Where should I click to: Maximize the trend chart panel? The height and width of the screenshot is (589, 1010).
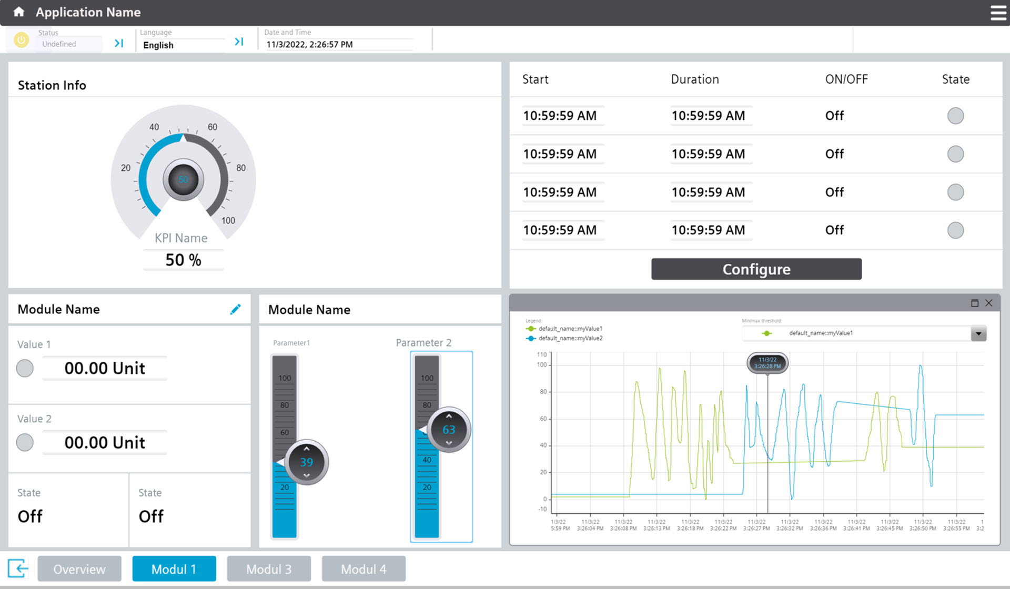[974, 303]
